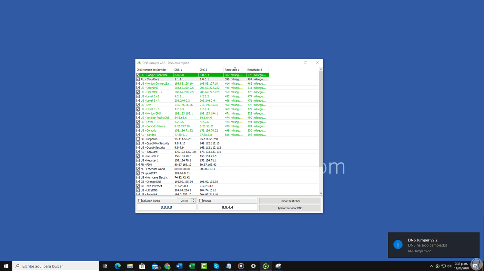The image size is (484, 271).
Task: Open the Action Center notifications icon
Action: click(476, 266)
